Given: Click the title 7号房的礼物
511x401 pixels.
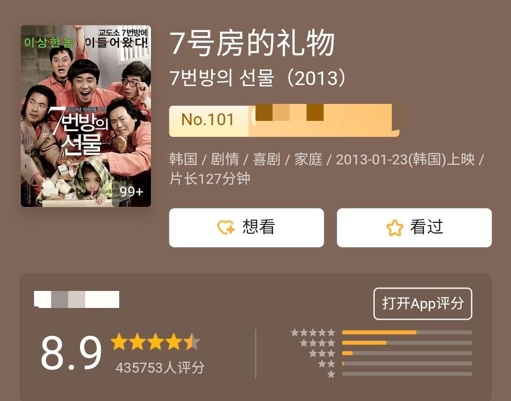Looking at the screenshot, I should pyautogui.click(x=252, y=43).
